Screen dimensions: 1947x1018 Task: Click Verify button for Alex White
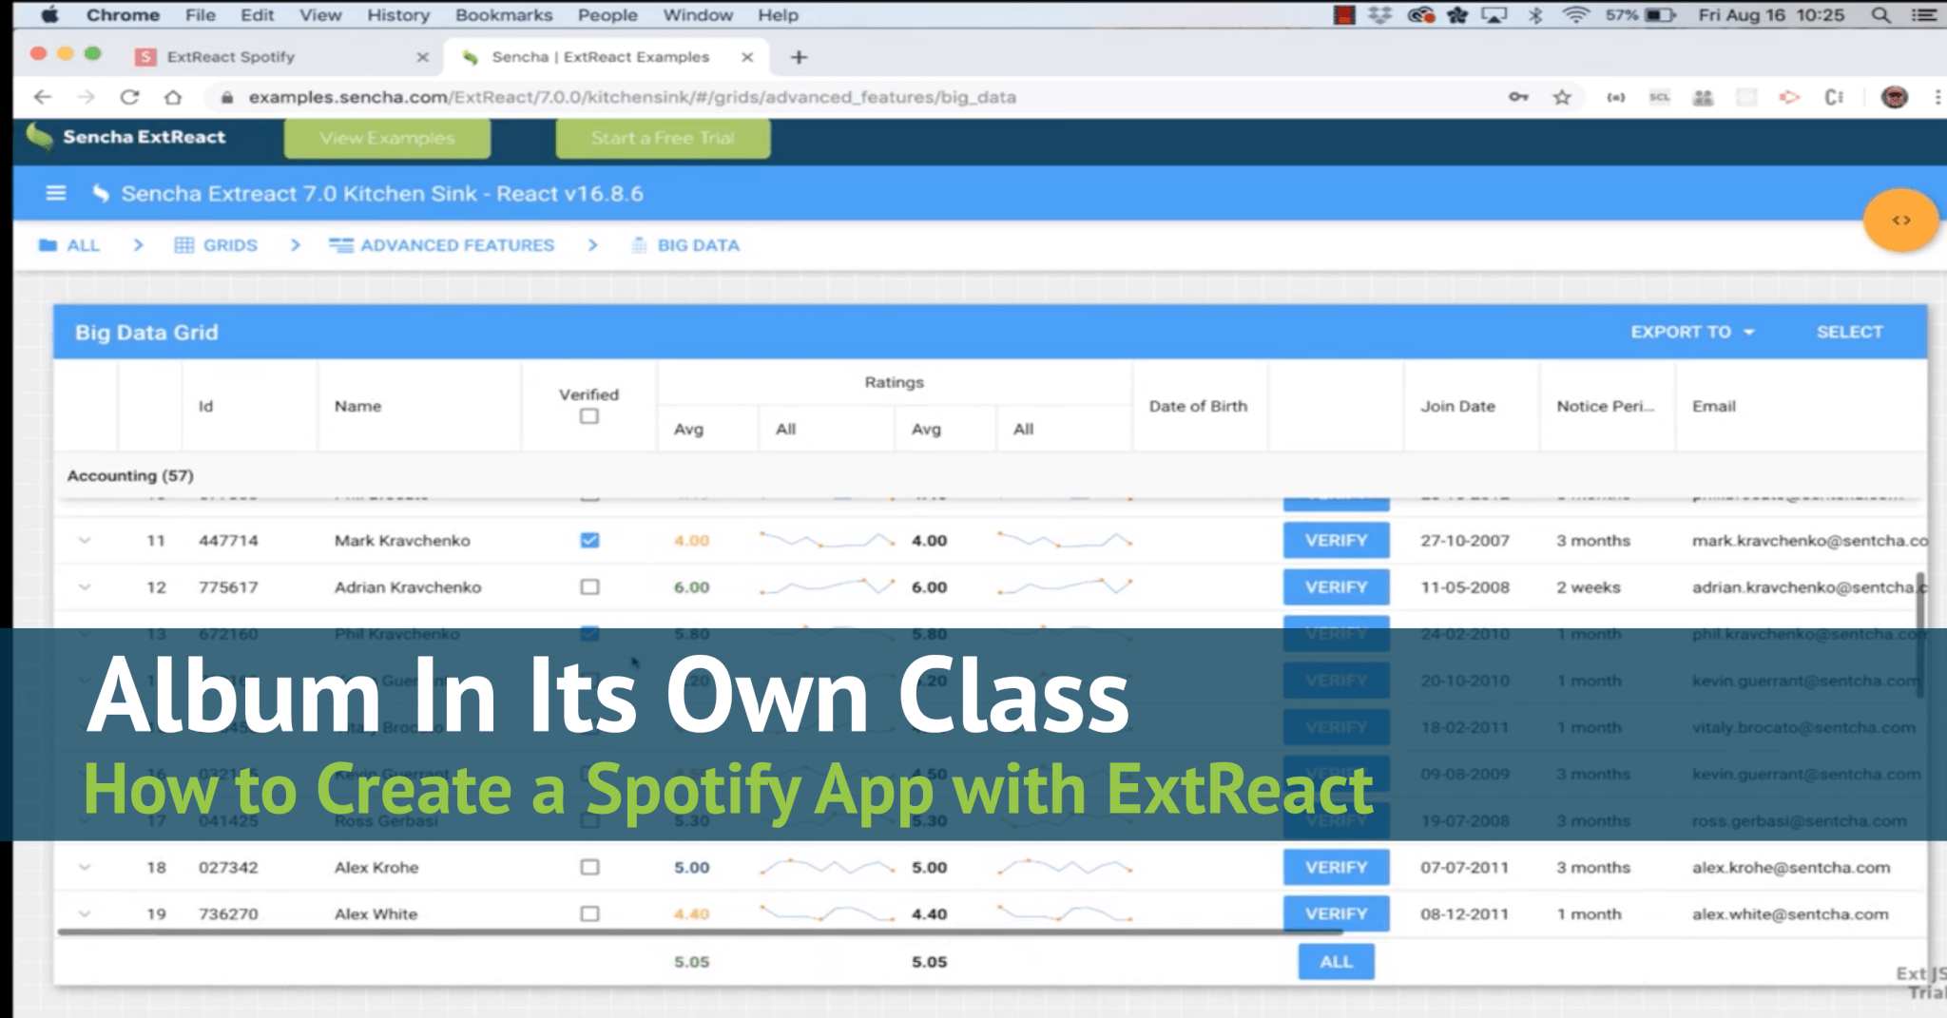(1336, 913)
